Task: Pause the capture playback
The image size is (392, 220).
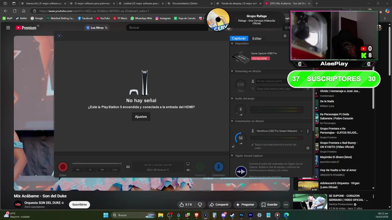Action: [90, 170]
